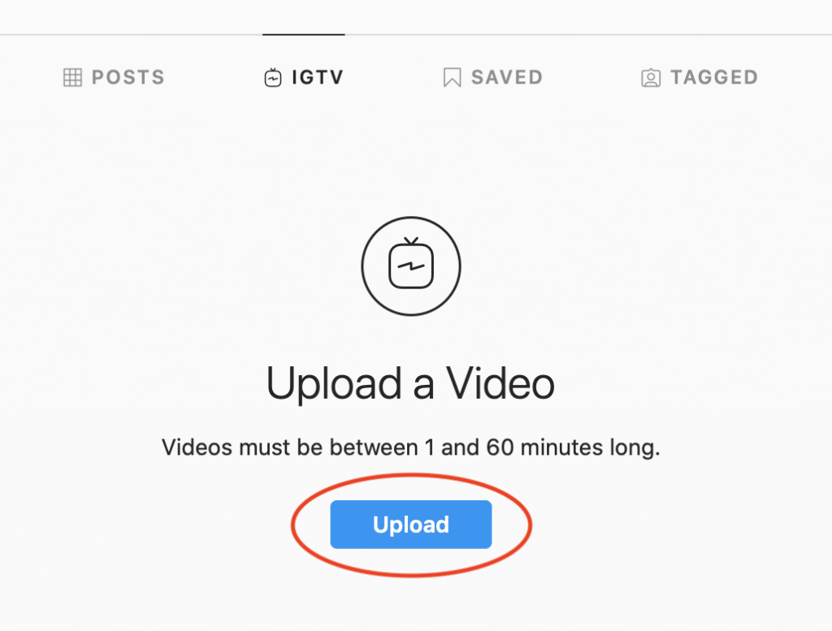
Task: Click the TV screen inside the circular emblem
Action: pos(411,266)
